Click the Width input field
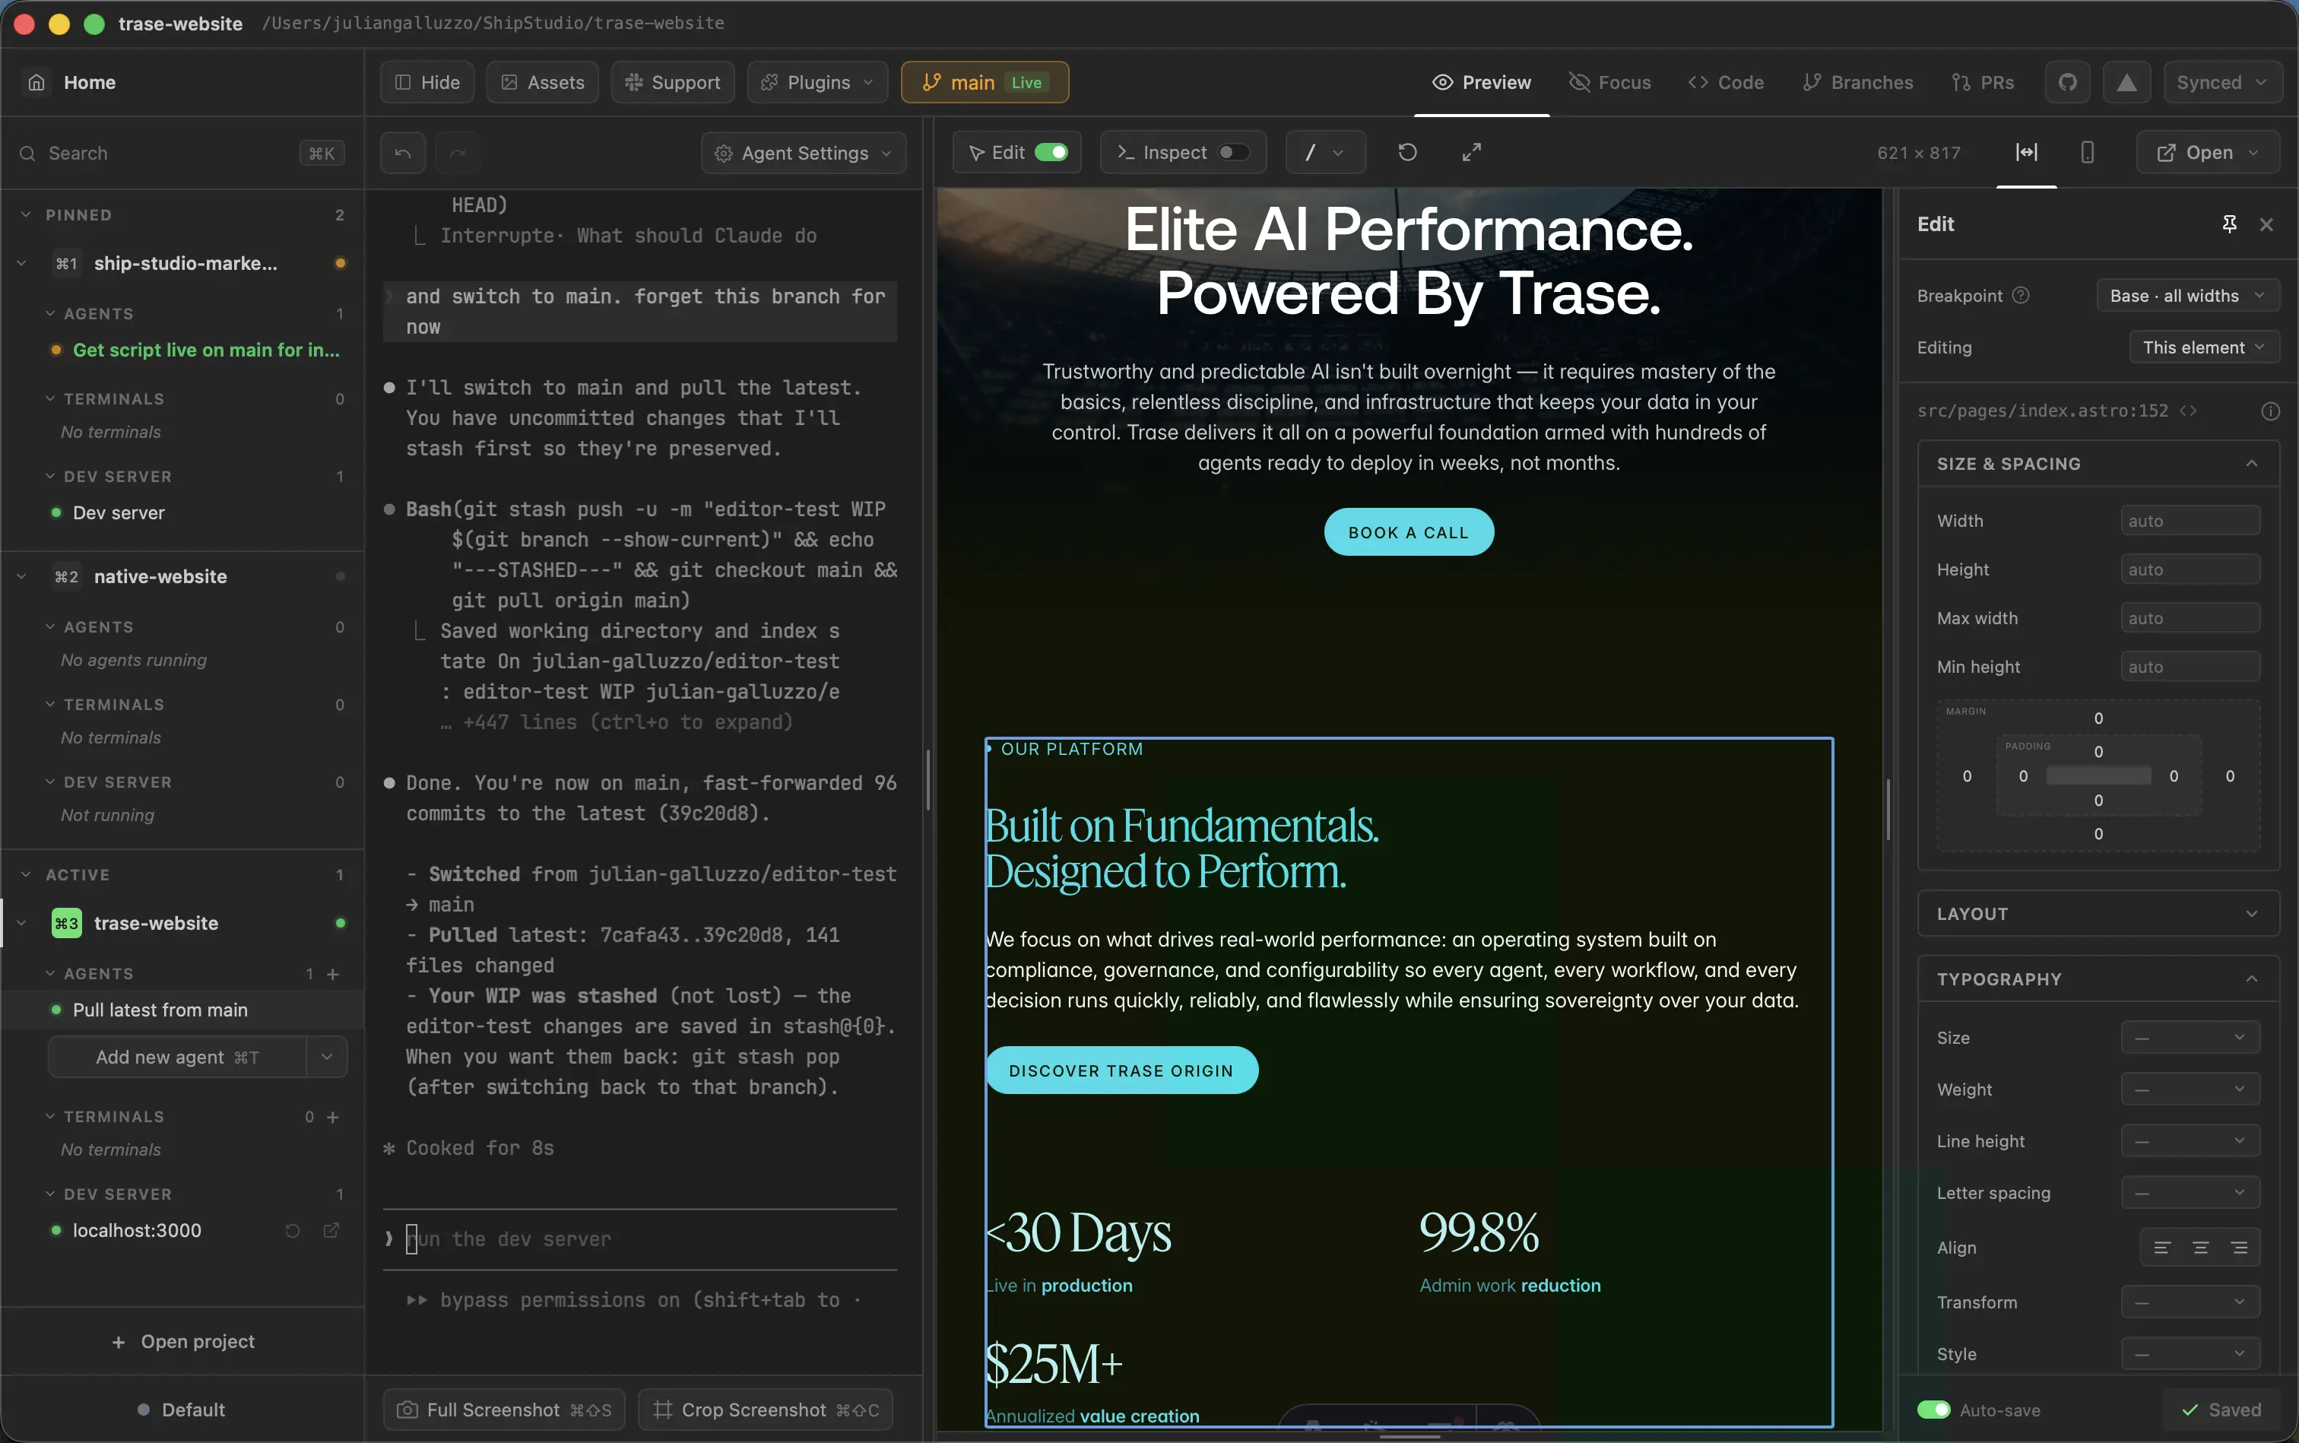2299x1443 pixels. 2190,521
